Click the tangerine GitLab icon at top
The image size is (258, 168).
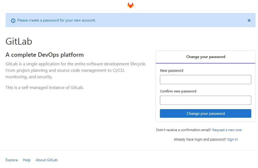point(130,5)
